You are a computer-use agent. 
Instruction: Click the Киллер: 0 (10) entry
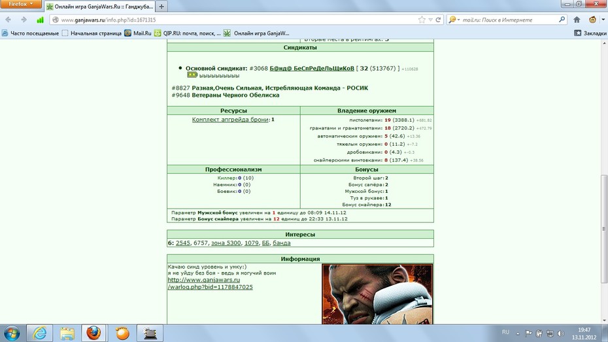[x=235, y=178]
